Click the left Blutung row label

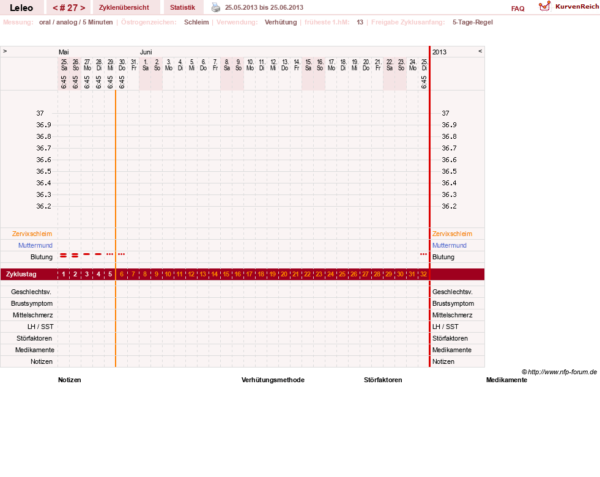pyautogui.click(x=42, y=257)
